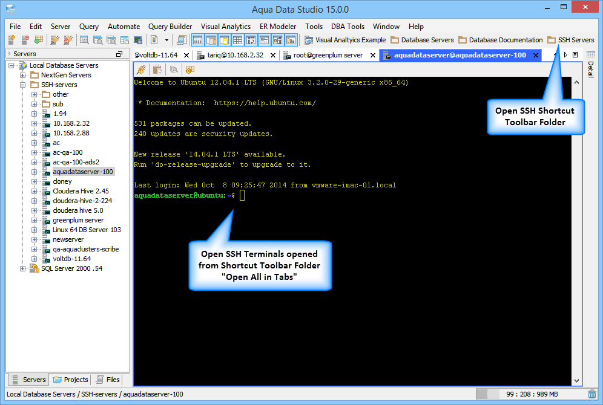Viewport: 603px width, 405px height.
Task: Collapse the SSH-servers folder
Action: (x=23, y=85)
